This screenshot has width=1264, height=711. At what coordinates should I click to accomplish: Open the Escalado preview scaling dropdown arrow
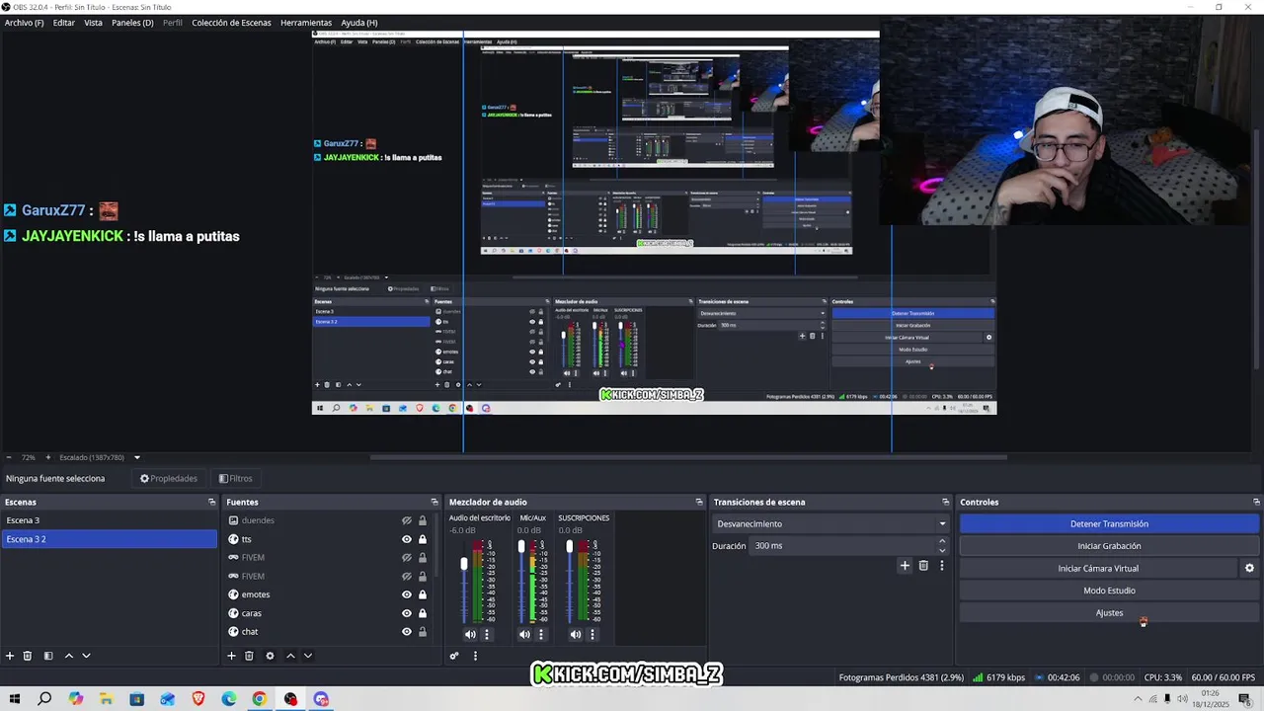137,457
